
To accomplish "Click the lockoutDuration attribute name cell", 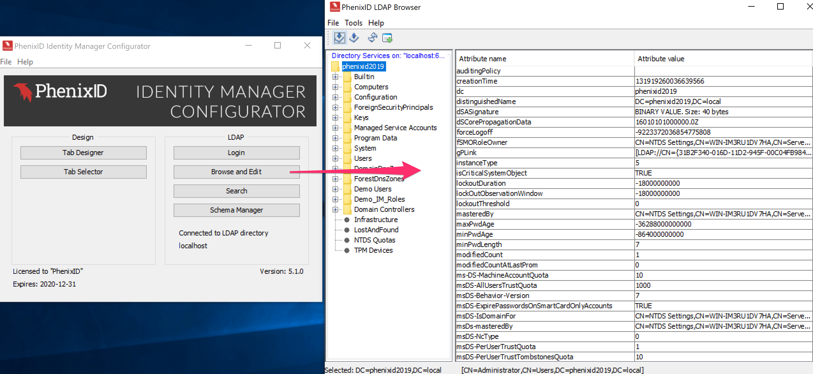I will 545,183.
